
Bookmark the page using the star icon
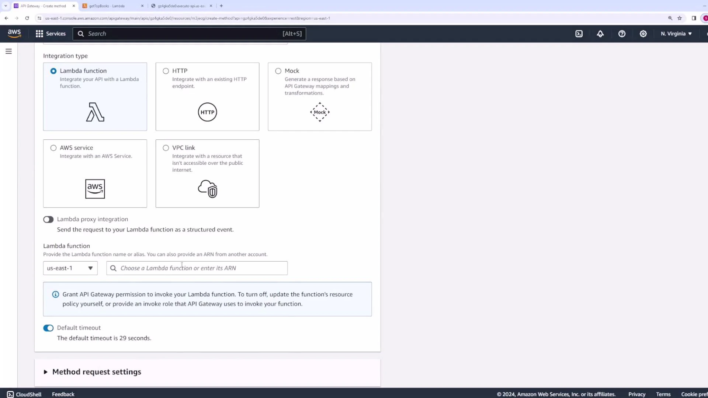[680, 18]
